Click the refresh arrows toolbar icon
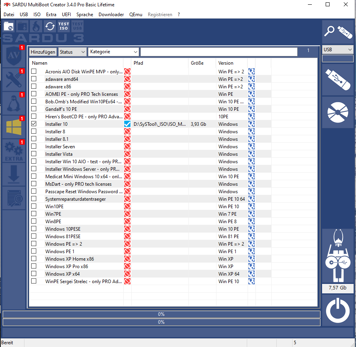 (x=50, y=26)
